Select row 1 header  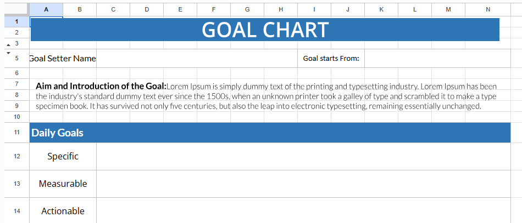16,21
